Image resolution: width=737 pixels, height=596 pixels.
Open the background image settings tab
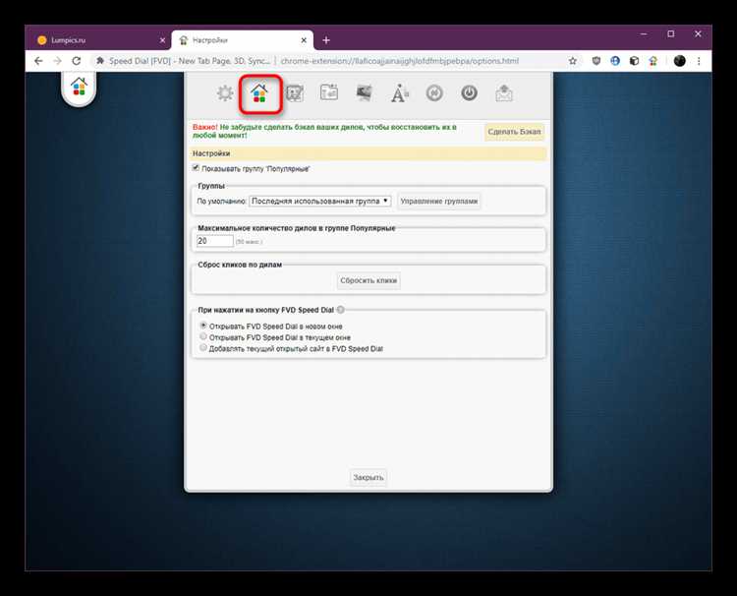(365, 92)
